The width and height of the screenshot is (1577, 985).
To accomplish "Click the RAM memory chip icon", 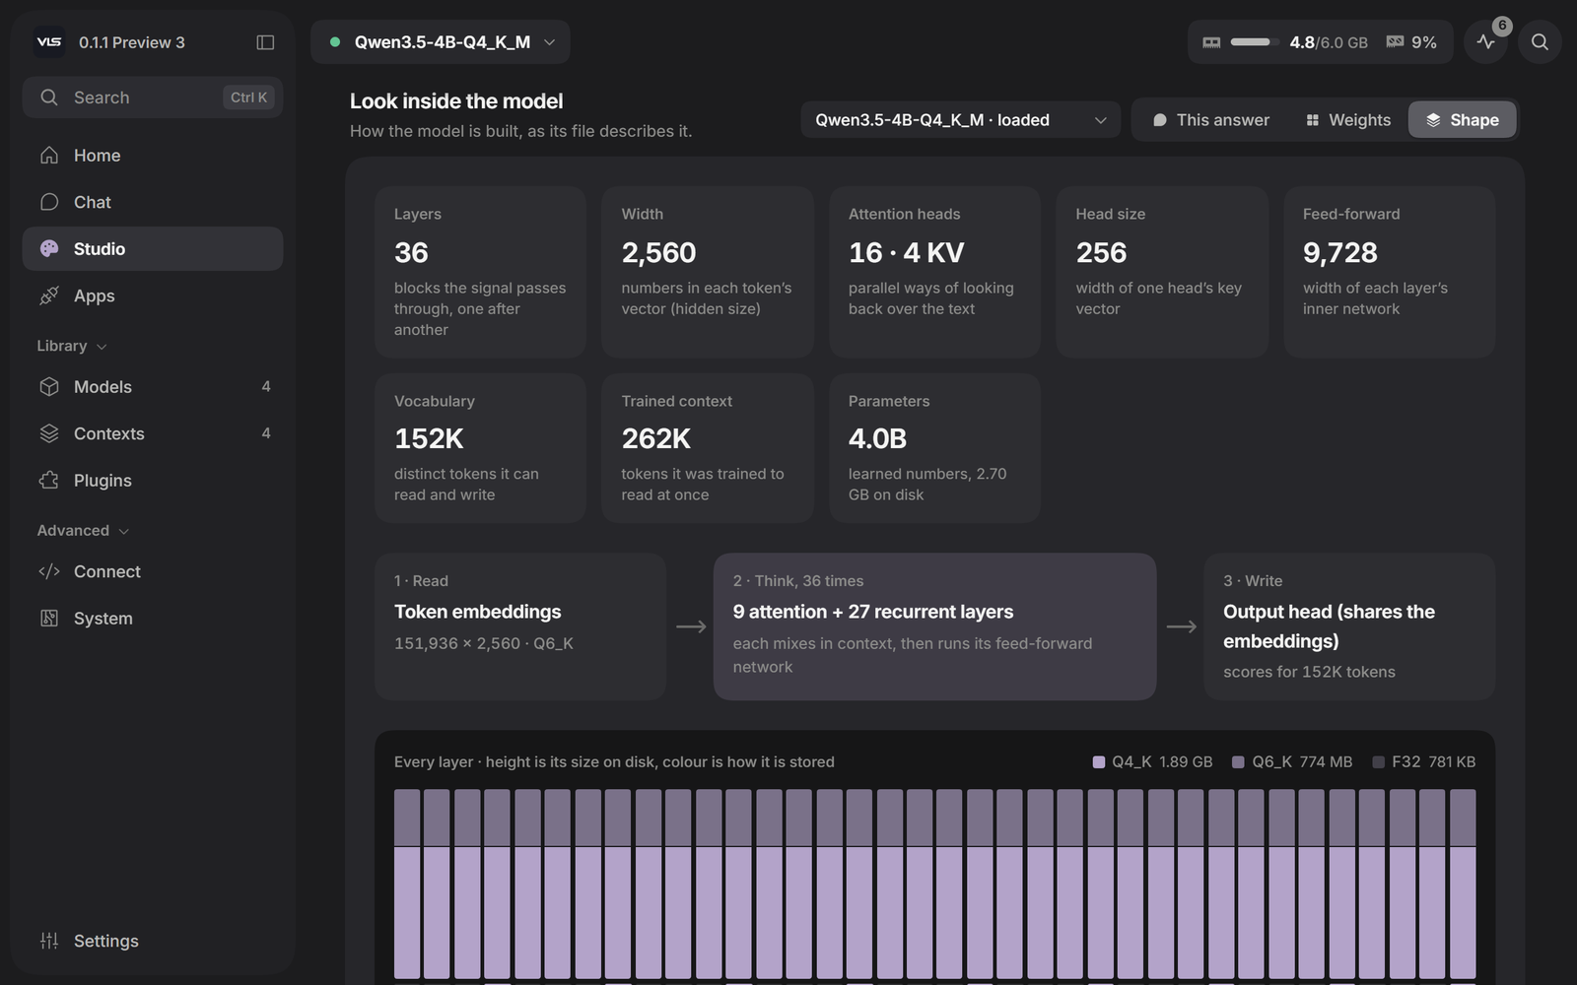I will pos(1211,42).
